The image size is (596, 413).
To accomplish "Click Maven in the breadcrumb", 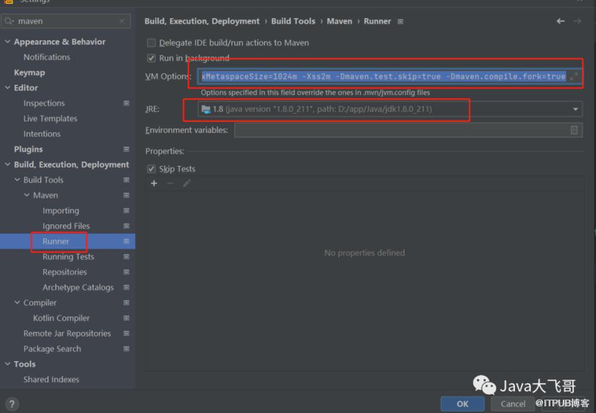I will tap(340, 21).
